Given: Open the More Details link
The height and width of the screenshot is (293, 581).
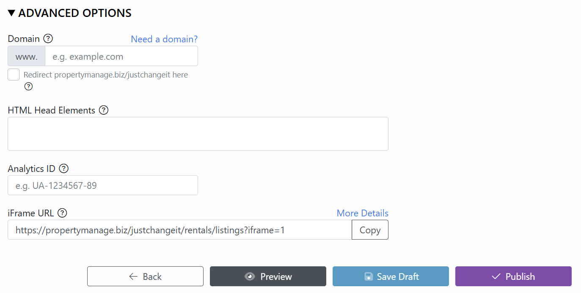Looking at the screenshot, I should pos(363,213).
